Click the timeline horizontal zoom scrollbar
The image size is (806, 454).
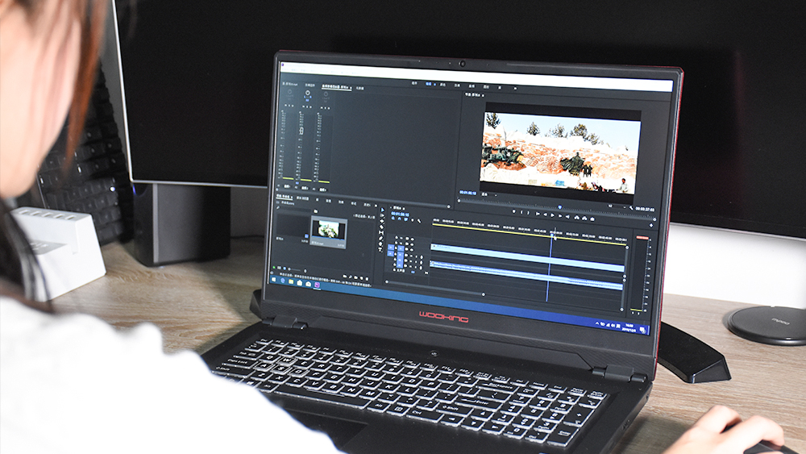(x=435, y=289)
